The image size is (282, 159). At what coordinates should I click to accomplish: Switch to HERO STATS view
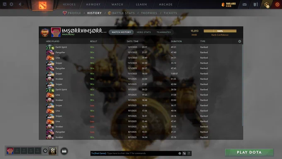pyautogui.click(x=144, y=32)
